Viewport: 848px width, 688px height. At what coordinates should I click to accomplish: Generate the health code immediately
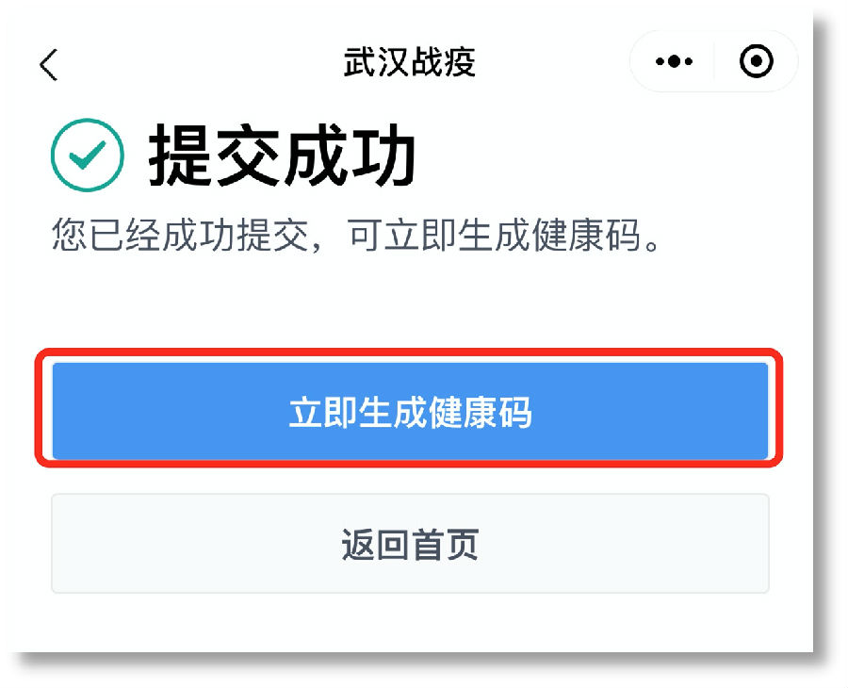(410, 412)
